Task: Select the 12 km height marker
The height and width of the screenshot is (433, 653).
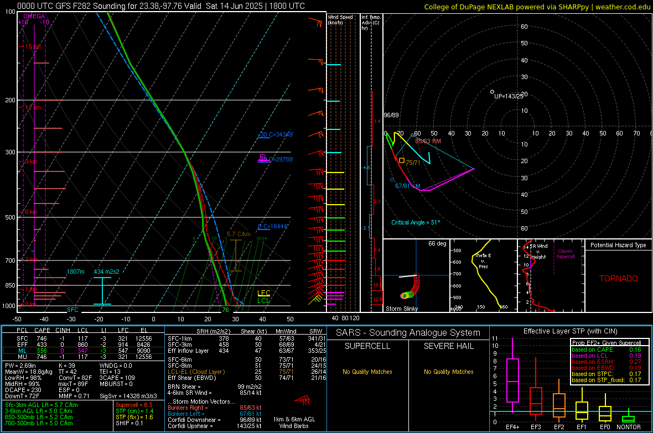Action: [x=33, y=107]
